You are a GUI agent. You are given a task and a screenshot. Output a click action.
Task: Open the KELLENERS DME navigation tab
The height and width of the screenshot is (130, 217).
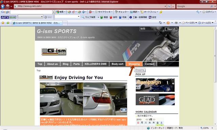click(96, 64)
